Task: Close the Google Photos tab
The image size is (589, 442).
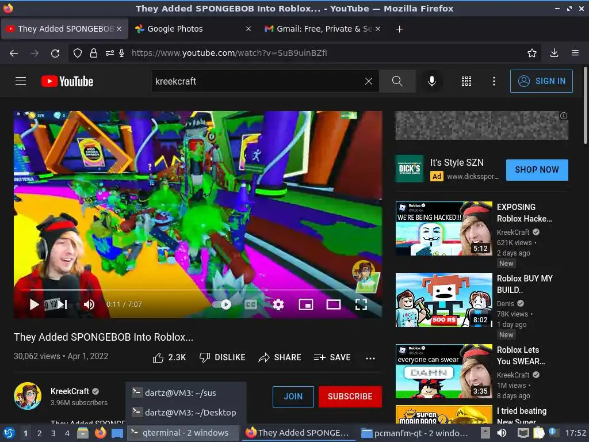Action: (x=248, y=29)
